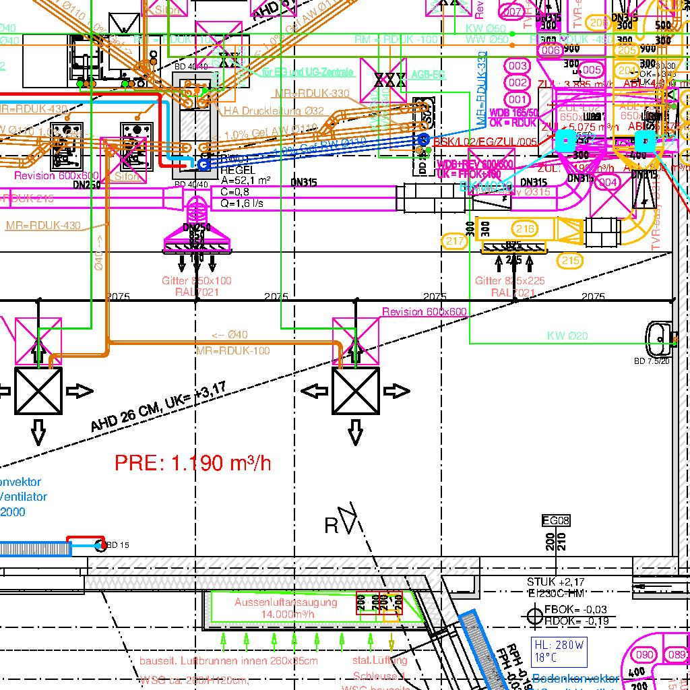Select the "EG08" boxed room tag

[556, 521]
